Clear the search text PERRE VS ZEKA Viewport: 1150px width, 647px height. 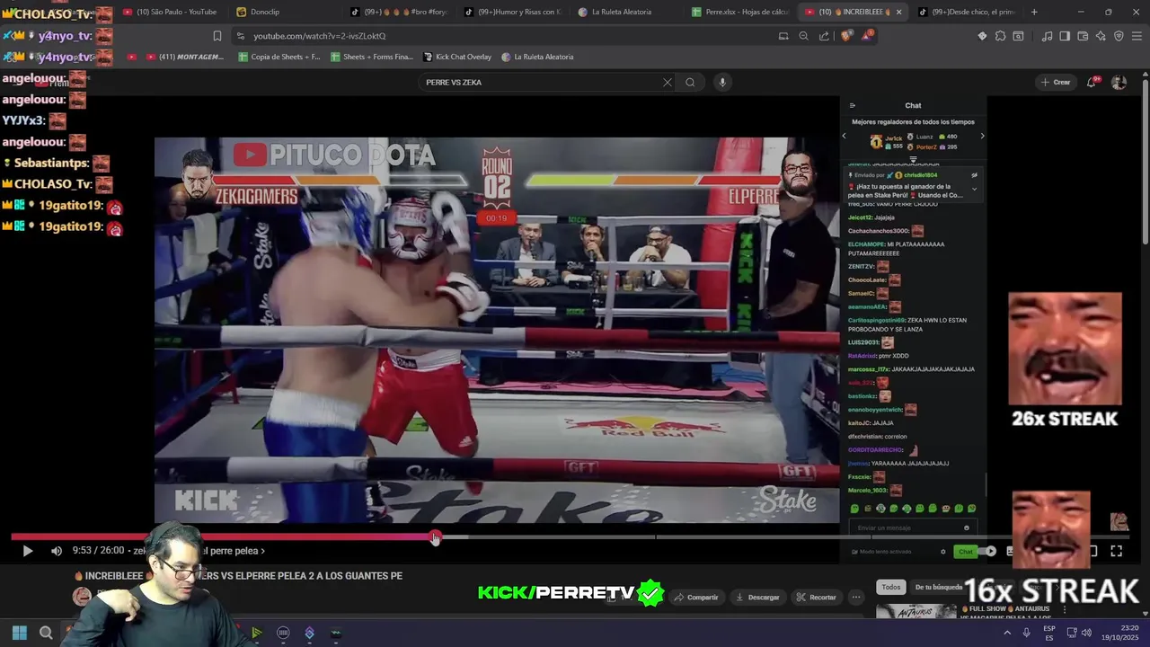(x=667, y=82)
